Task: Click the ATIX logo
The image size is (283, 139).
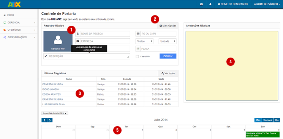Action: 14,4
